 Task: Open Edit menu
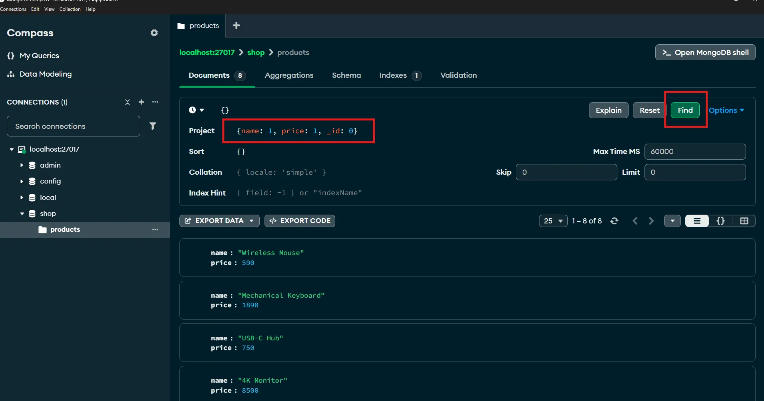coord(35,9)
